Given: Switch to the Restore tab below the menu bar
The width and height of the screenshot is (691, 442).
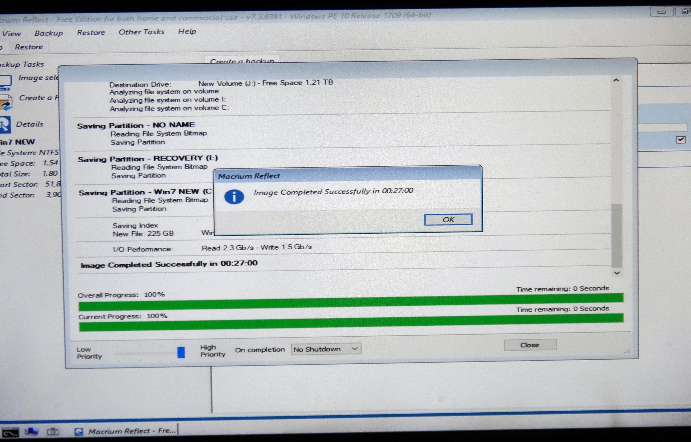Looking at the screenshot, I should click(x=29, y=47).
